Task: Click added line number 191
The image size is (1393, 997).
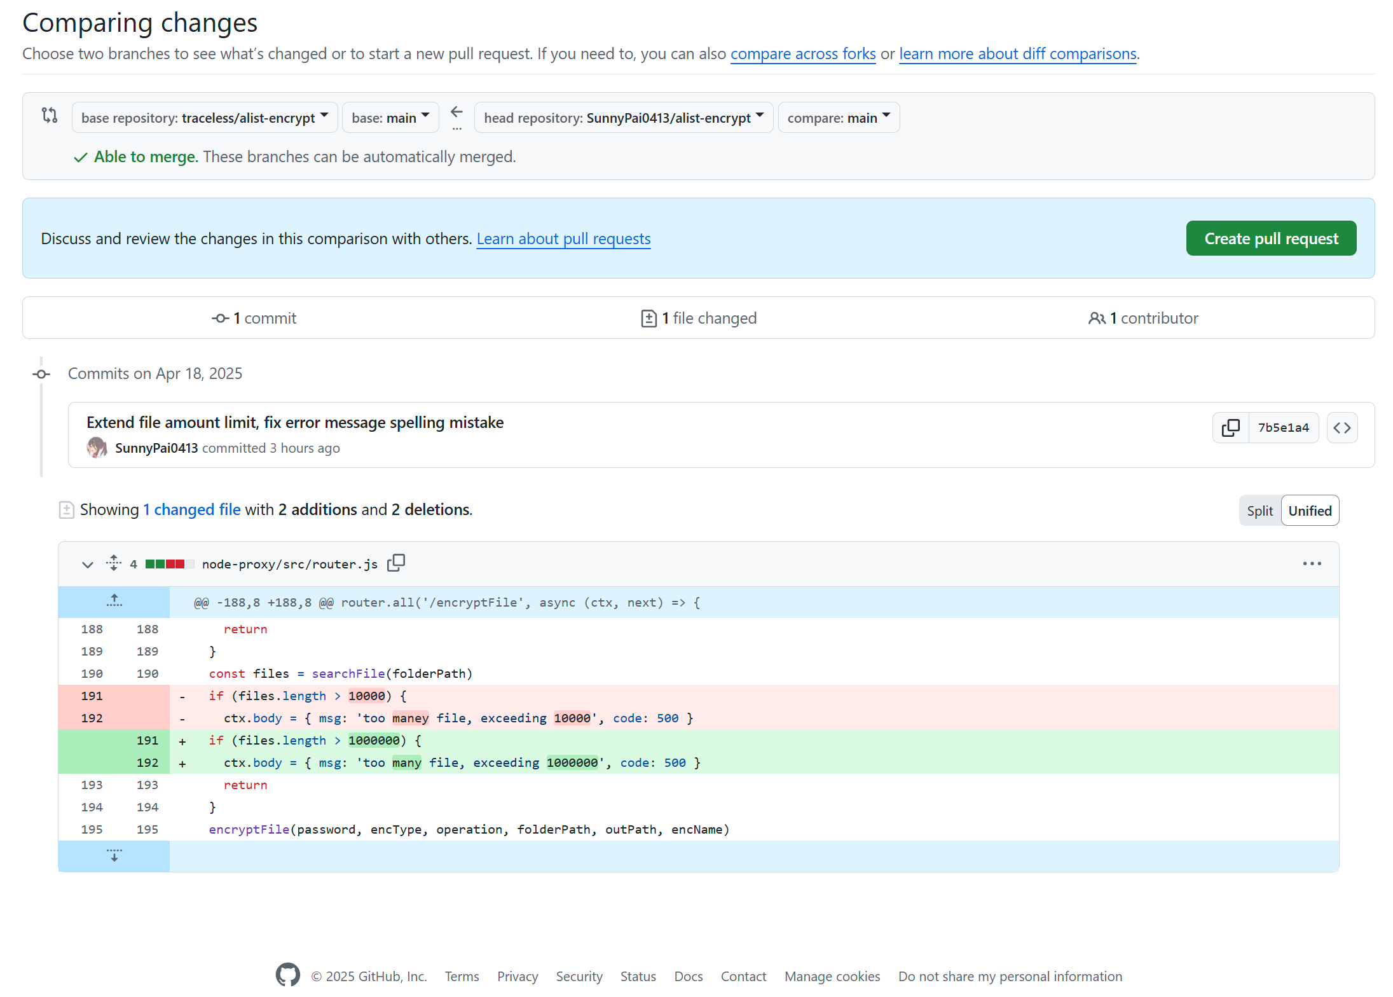Action: coord(147,740)
